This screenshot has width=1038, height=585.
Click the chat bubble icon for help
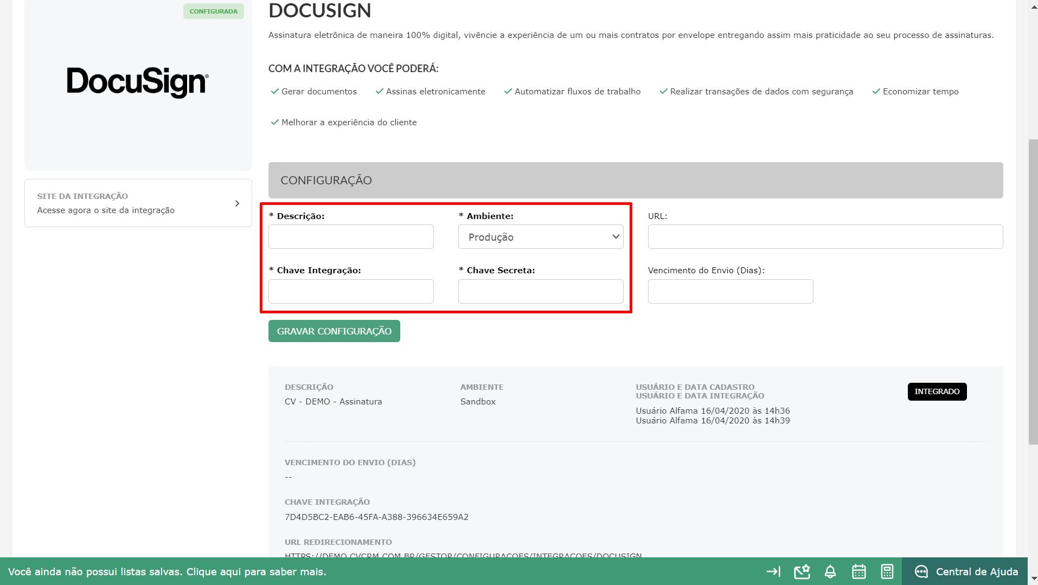pyautogui.click(x=921, y=571)
